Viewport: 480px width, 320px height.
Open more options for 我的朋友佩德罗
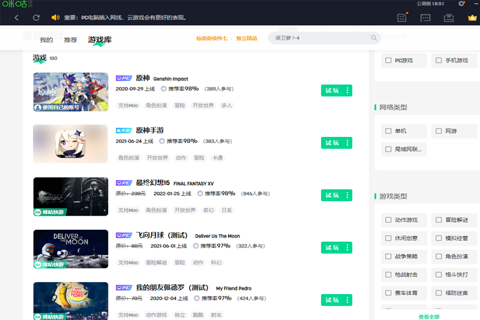(347, 300)
